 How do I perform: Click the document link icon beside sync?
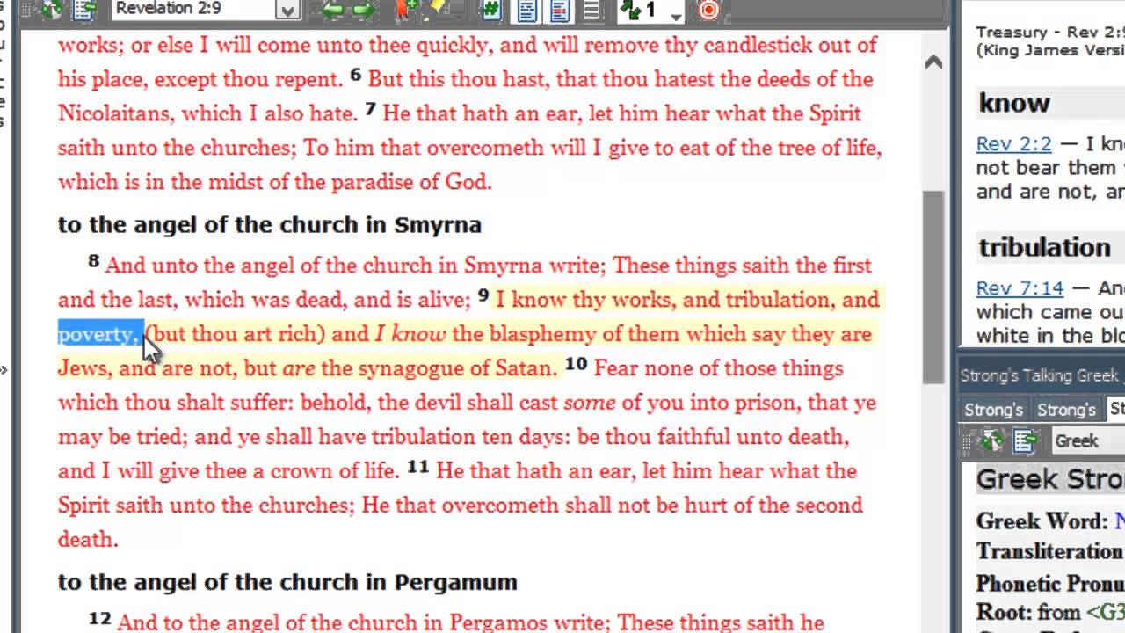coord(84,11)
